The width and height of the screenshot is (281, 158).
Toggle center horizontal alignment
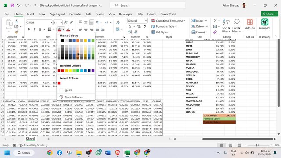pyautogui.click(x=86, y=29)
